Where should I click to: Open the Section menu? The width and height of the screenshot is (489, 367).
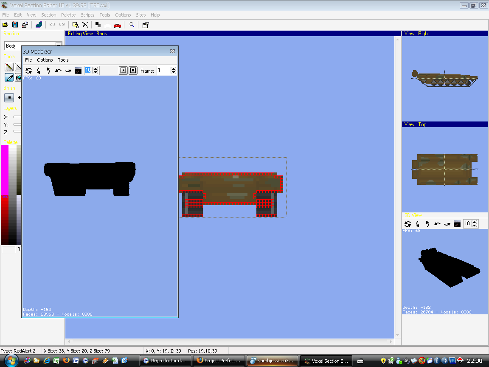[49, 15]
